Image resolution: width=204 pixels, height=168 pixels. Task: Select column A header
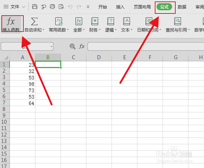tap(23, 57)
